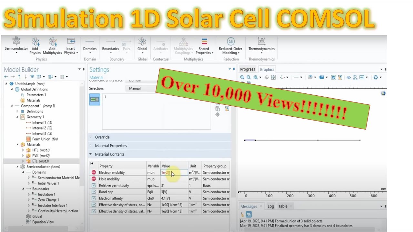
Task: Toggle the Relative permittivity row checkbox
Action: click(94, 185)
